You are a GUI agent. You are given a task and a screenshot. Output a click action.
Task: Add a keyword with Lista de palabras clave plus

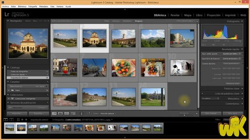[202, 93]
